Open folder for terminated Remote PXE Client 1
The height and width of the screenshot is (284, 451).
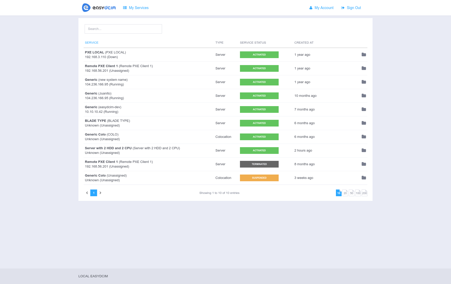(x=364, y=164)
